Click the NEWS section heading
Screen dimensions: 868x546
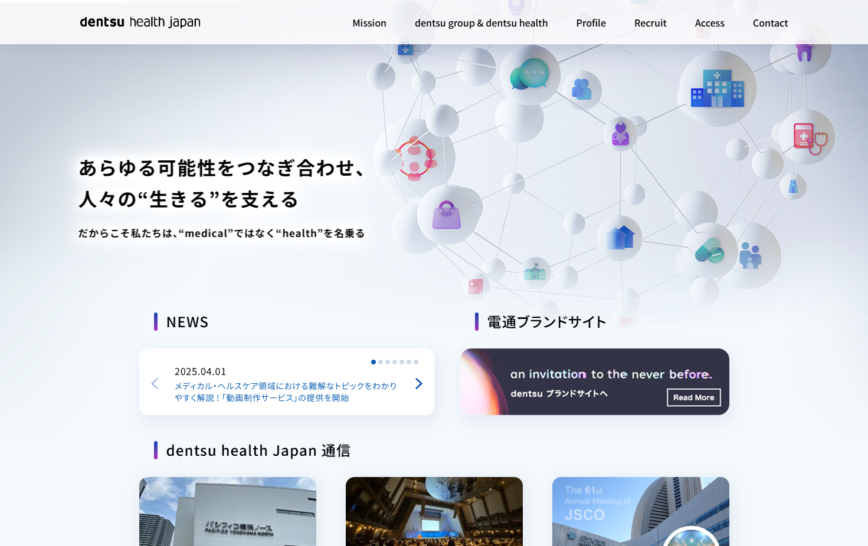click(x=187, y=322)
